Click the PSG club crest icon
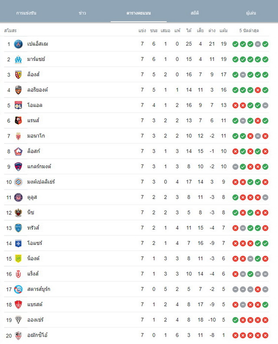Screen dimensions: 278x344 coord(18,44)
